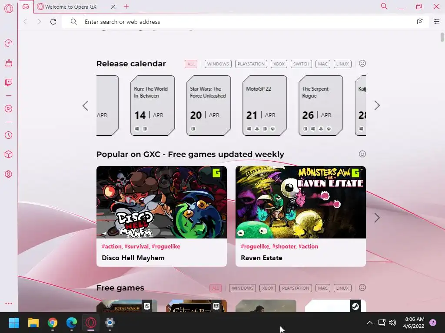Open the Total War free game thumbnail

point(127,306)
